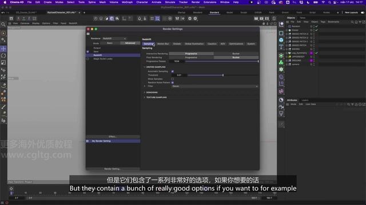
Task: Toggle visibility dots for GRASS PATCH 3 object
Action: point(314,34)
